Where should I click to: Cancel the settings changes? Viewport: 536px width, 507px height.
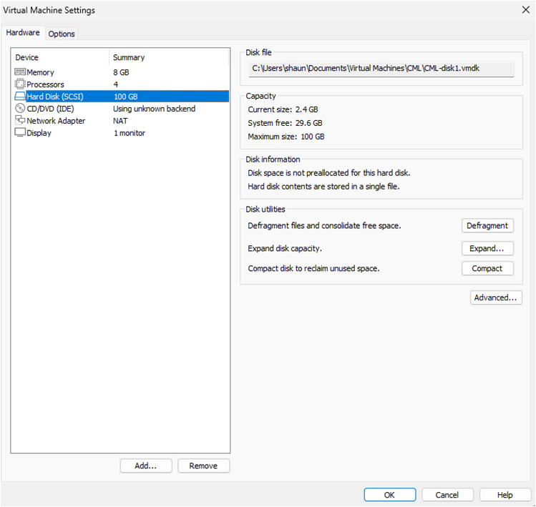pyautogui.click(x=447, y=495)
